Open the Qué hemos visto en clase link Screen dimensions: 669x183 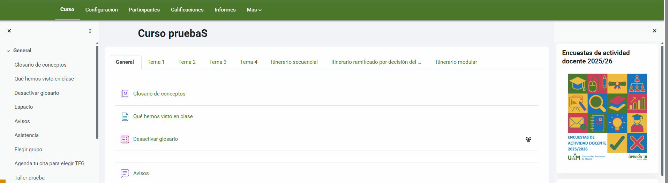pos(163,116)
